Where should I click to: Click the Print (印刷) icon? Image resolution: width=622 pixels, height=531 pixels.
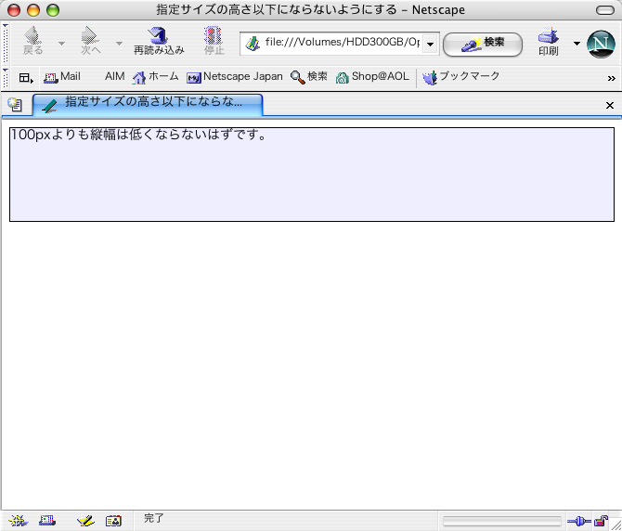pyautogui.click(x=549, y=41)
